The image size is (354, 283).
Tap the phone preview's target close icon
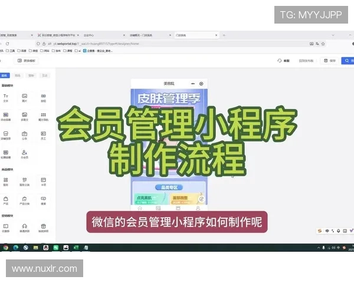pos(201,84)
